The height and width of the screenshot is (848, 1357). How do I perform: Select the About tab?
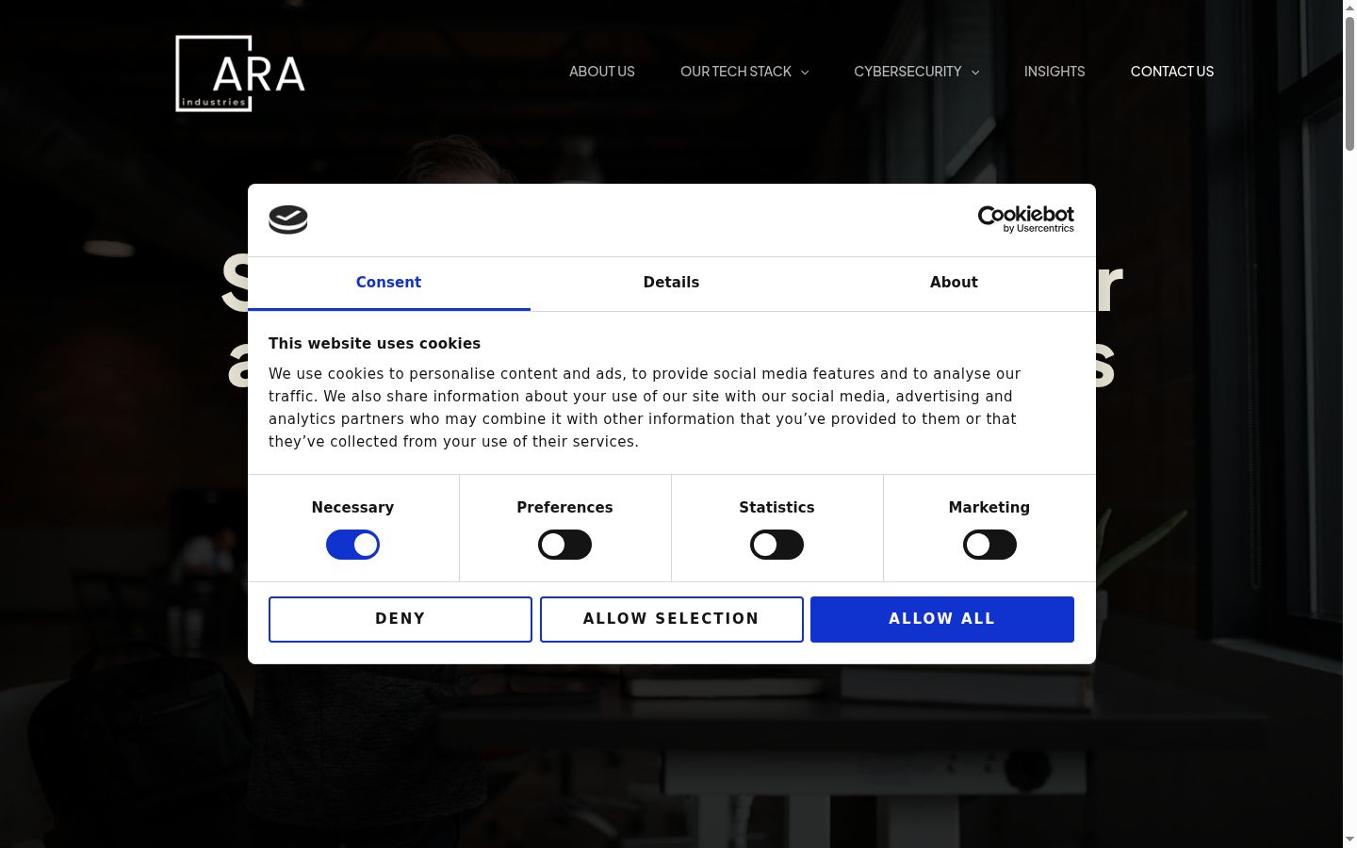coord(954,283)
